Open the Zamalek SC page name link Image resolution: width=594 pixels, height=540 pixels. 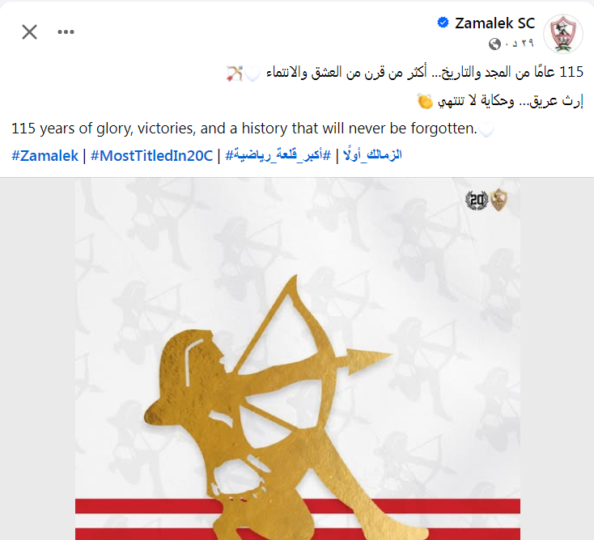coord(494,23)
